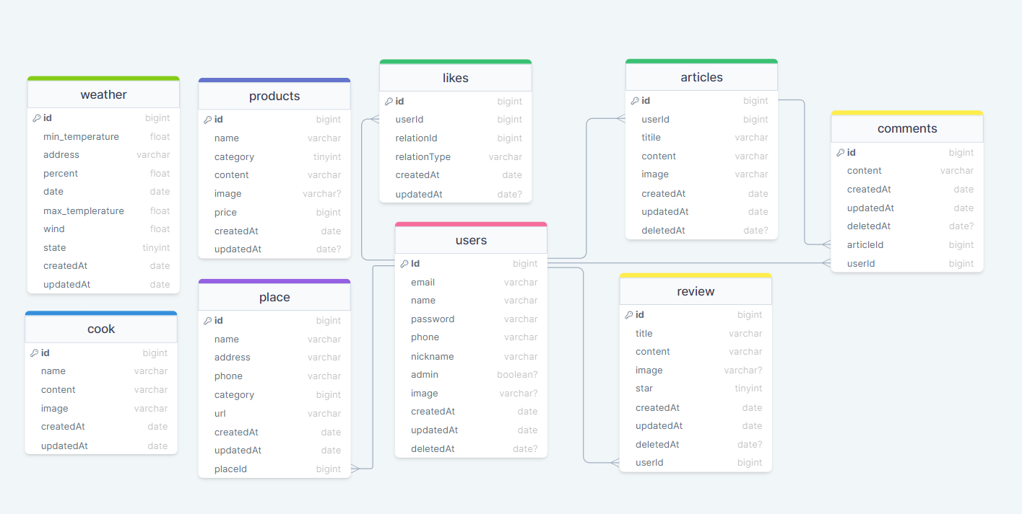Select the password column in users
Viewport: 1022px width, 514px height.
(471, 319)
